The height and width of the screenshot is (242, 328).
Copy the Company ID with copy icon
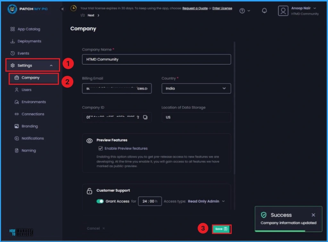point(145,117)
